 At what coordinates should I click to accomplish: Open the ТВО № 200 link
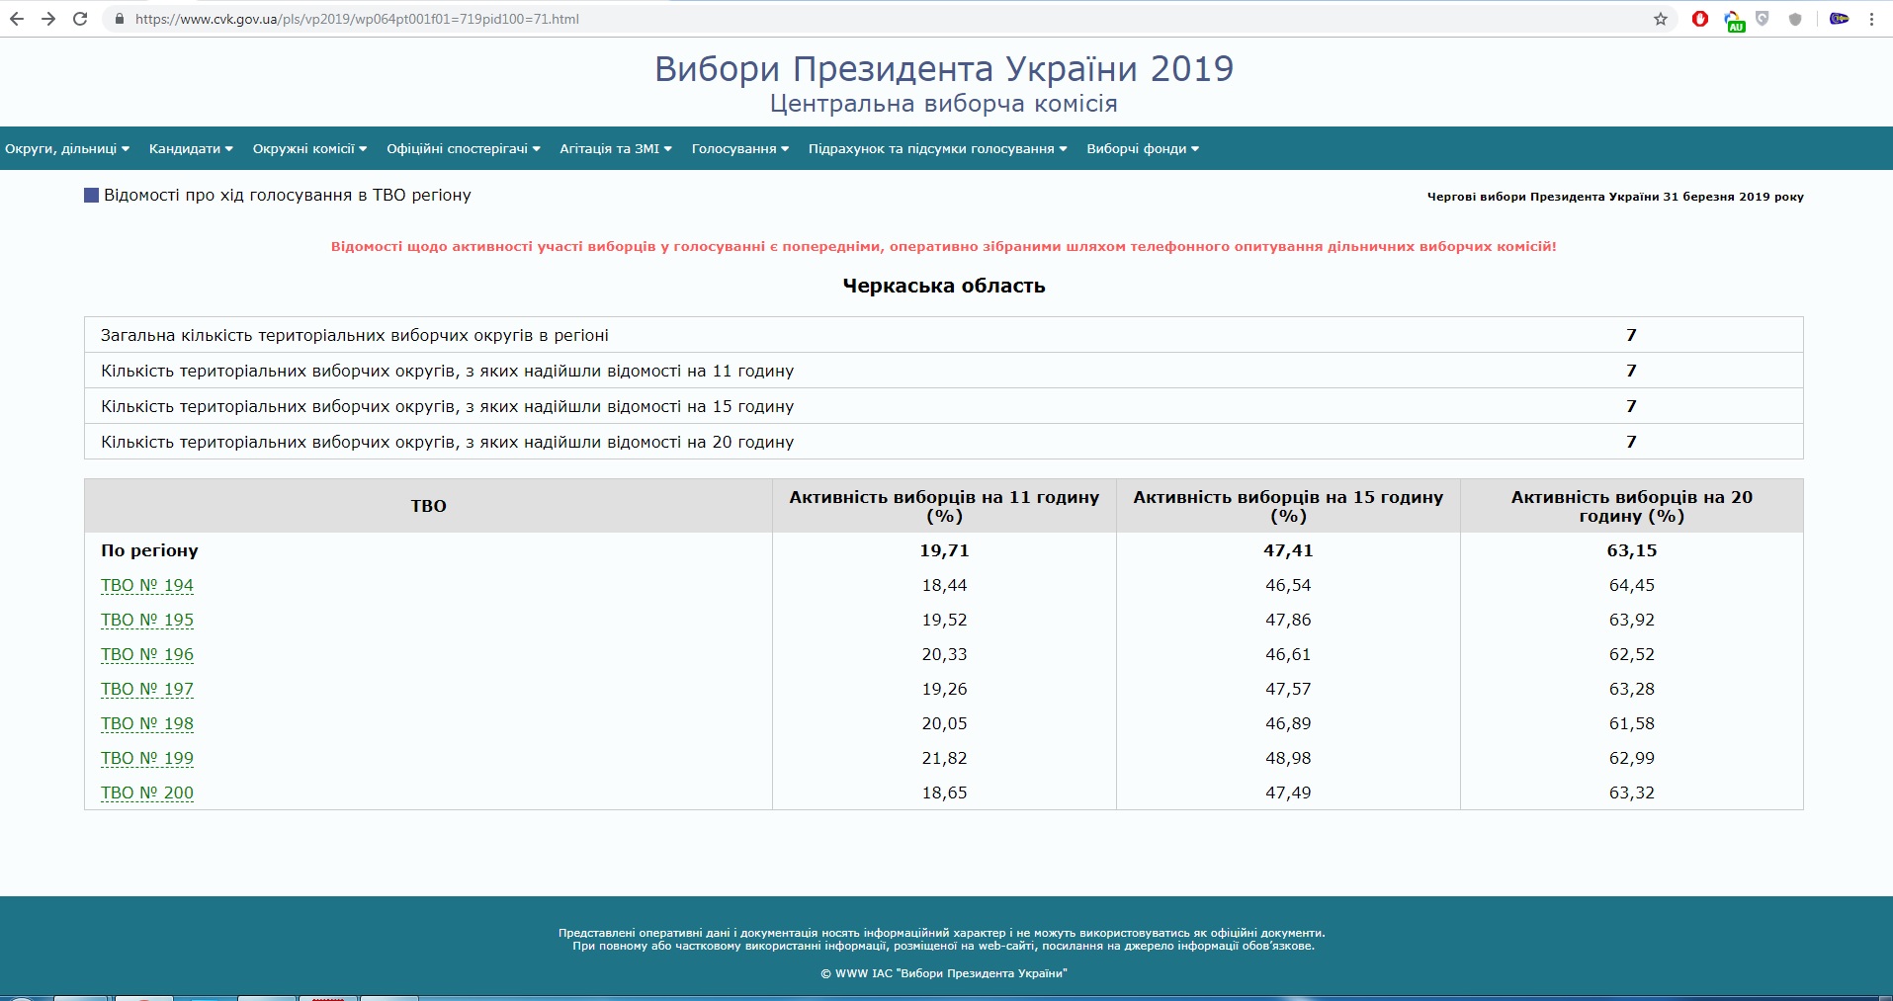coord(147,792)
